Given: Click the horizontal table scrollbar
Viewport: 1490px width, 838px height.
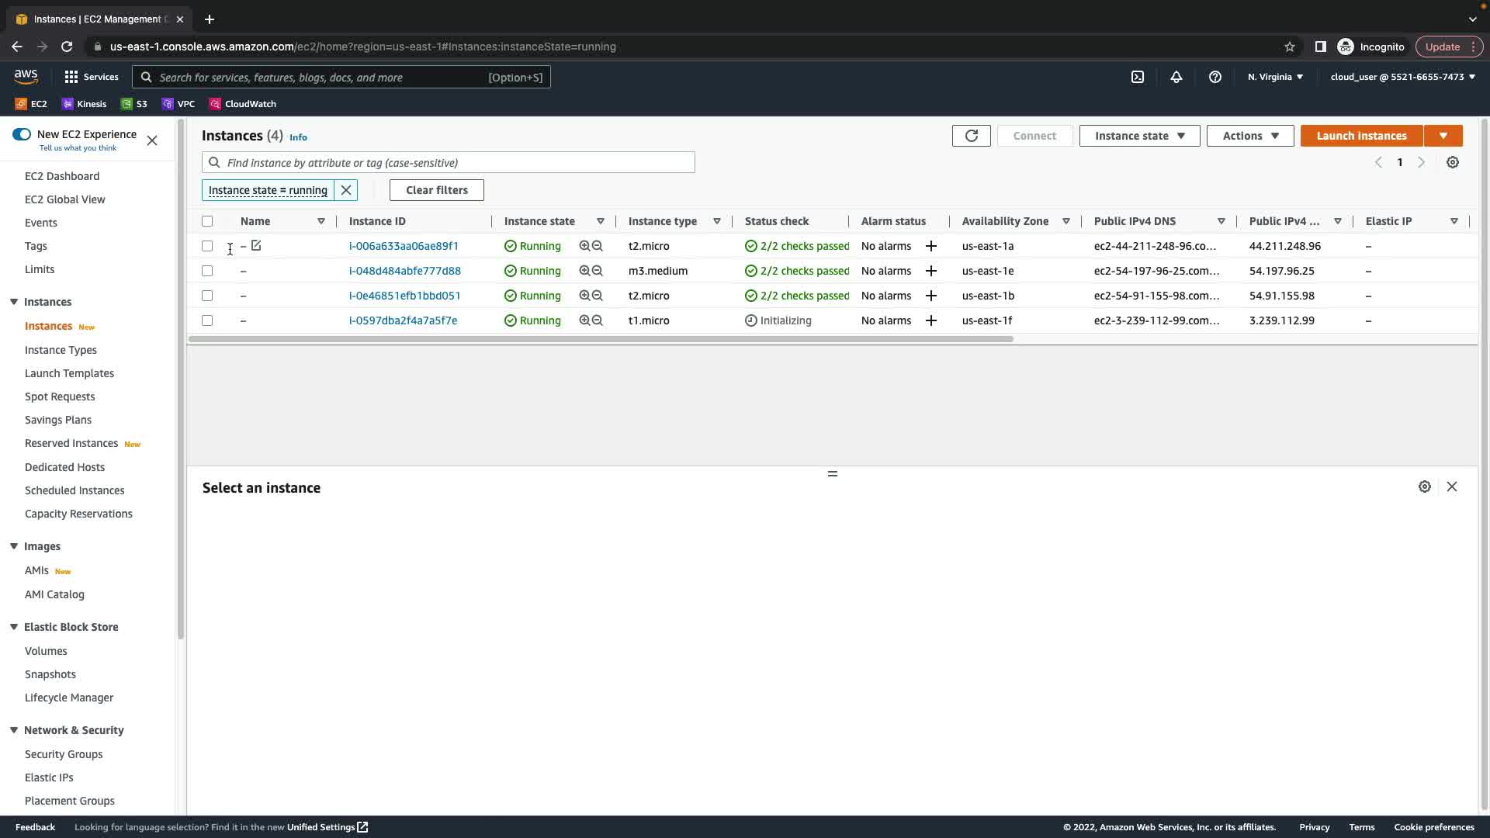Looking at the screenshot, I should point(601,339).
